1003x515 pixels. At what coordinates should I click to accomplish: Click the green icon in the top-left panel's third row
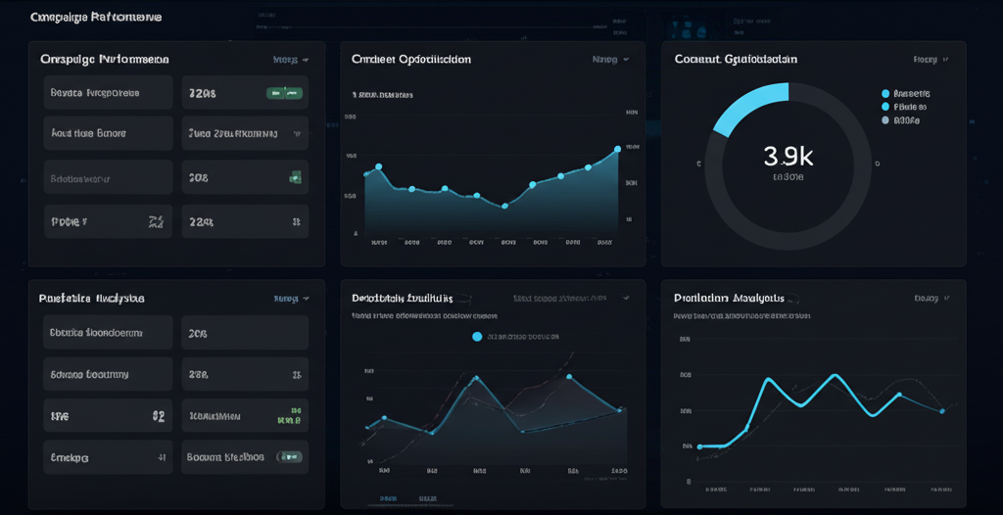293,177
